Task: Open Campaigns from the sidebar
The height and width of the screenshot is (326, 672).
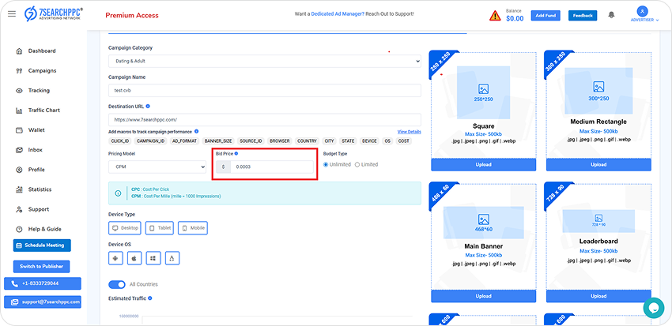Action: click(x=43, y=70)
